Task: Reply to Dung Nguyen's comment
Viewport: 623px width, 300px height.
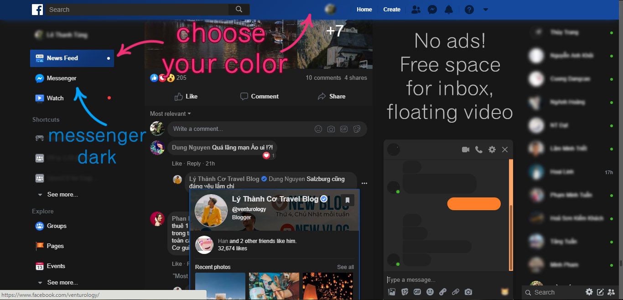Action: pos(194,164)
